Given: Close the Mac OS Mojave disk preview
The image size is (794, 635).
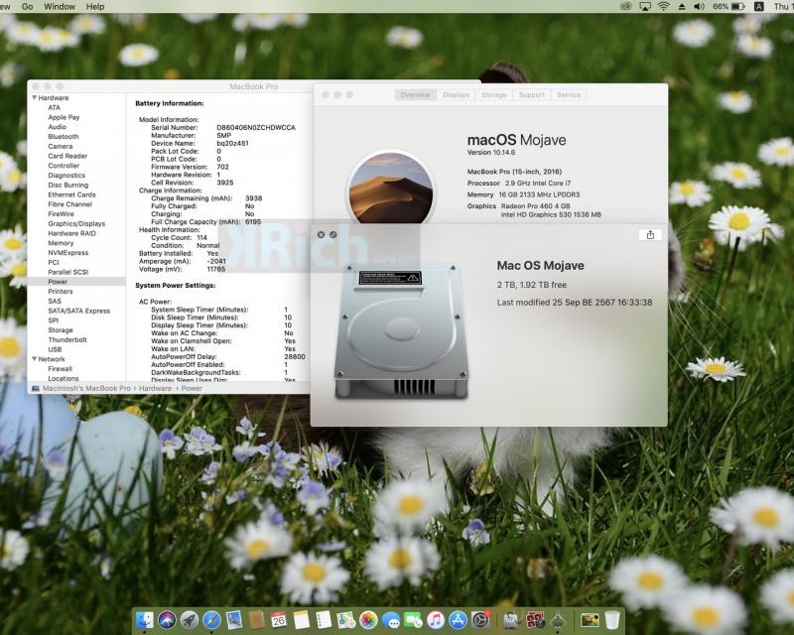Looking at the screenshot, I should point(321,234).
